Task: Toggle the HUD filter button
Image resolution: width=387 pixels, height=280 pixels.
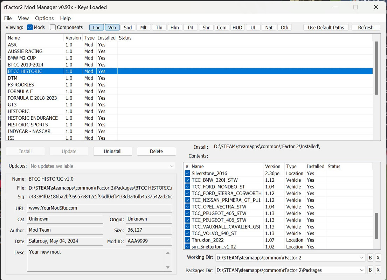Action: (237, 27)
